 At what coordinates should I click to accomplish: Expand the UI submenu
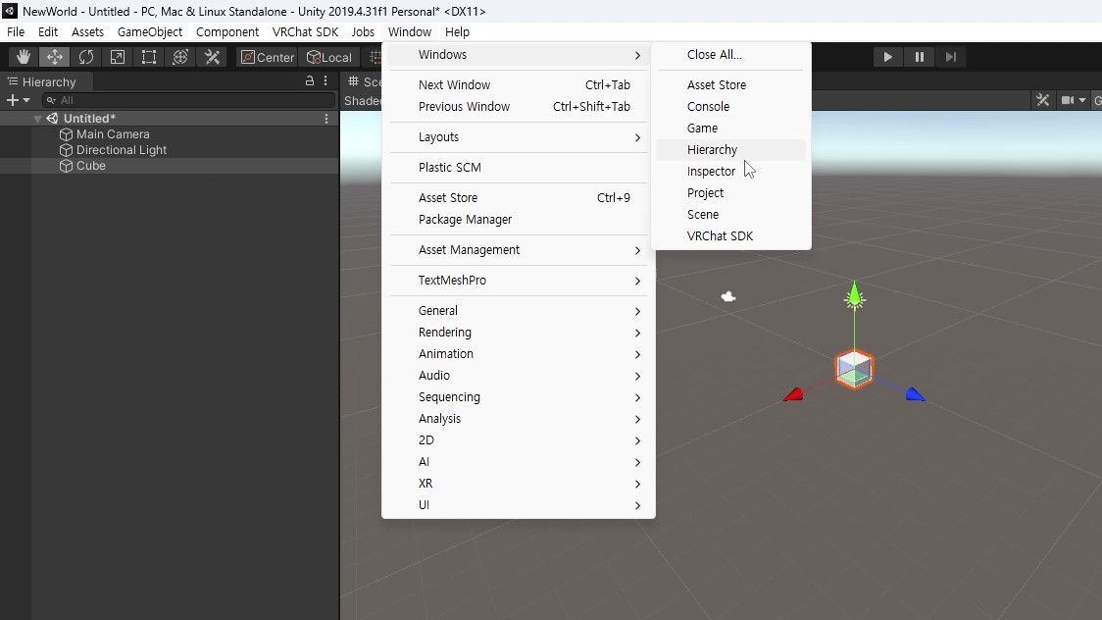[x=518, y=504]
